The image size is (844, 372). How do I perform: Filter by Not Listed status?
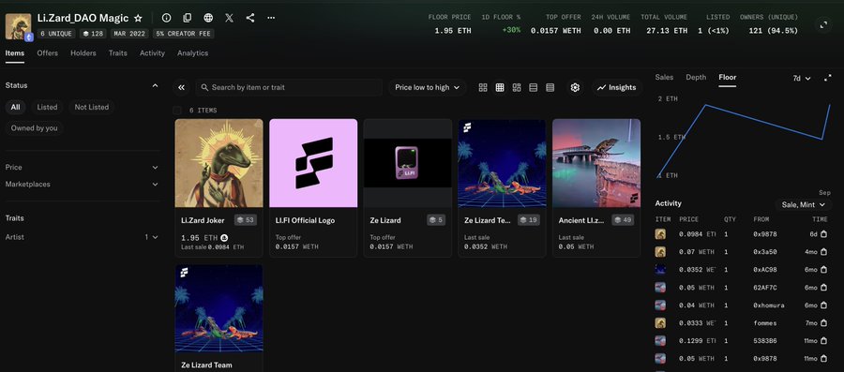pyautogui.click(x=92, y=107)
